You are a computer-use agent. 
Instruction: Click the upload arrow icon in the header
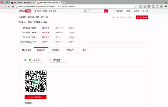(x=144, y=11)
